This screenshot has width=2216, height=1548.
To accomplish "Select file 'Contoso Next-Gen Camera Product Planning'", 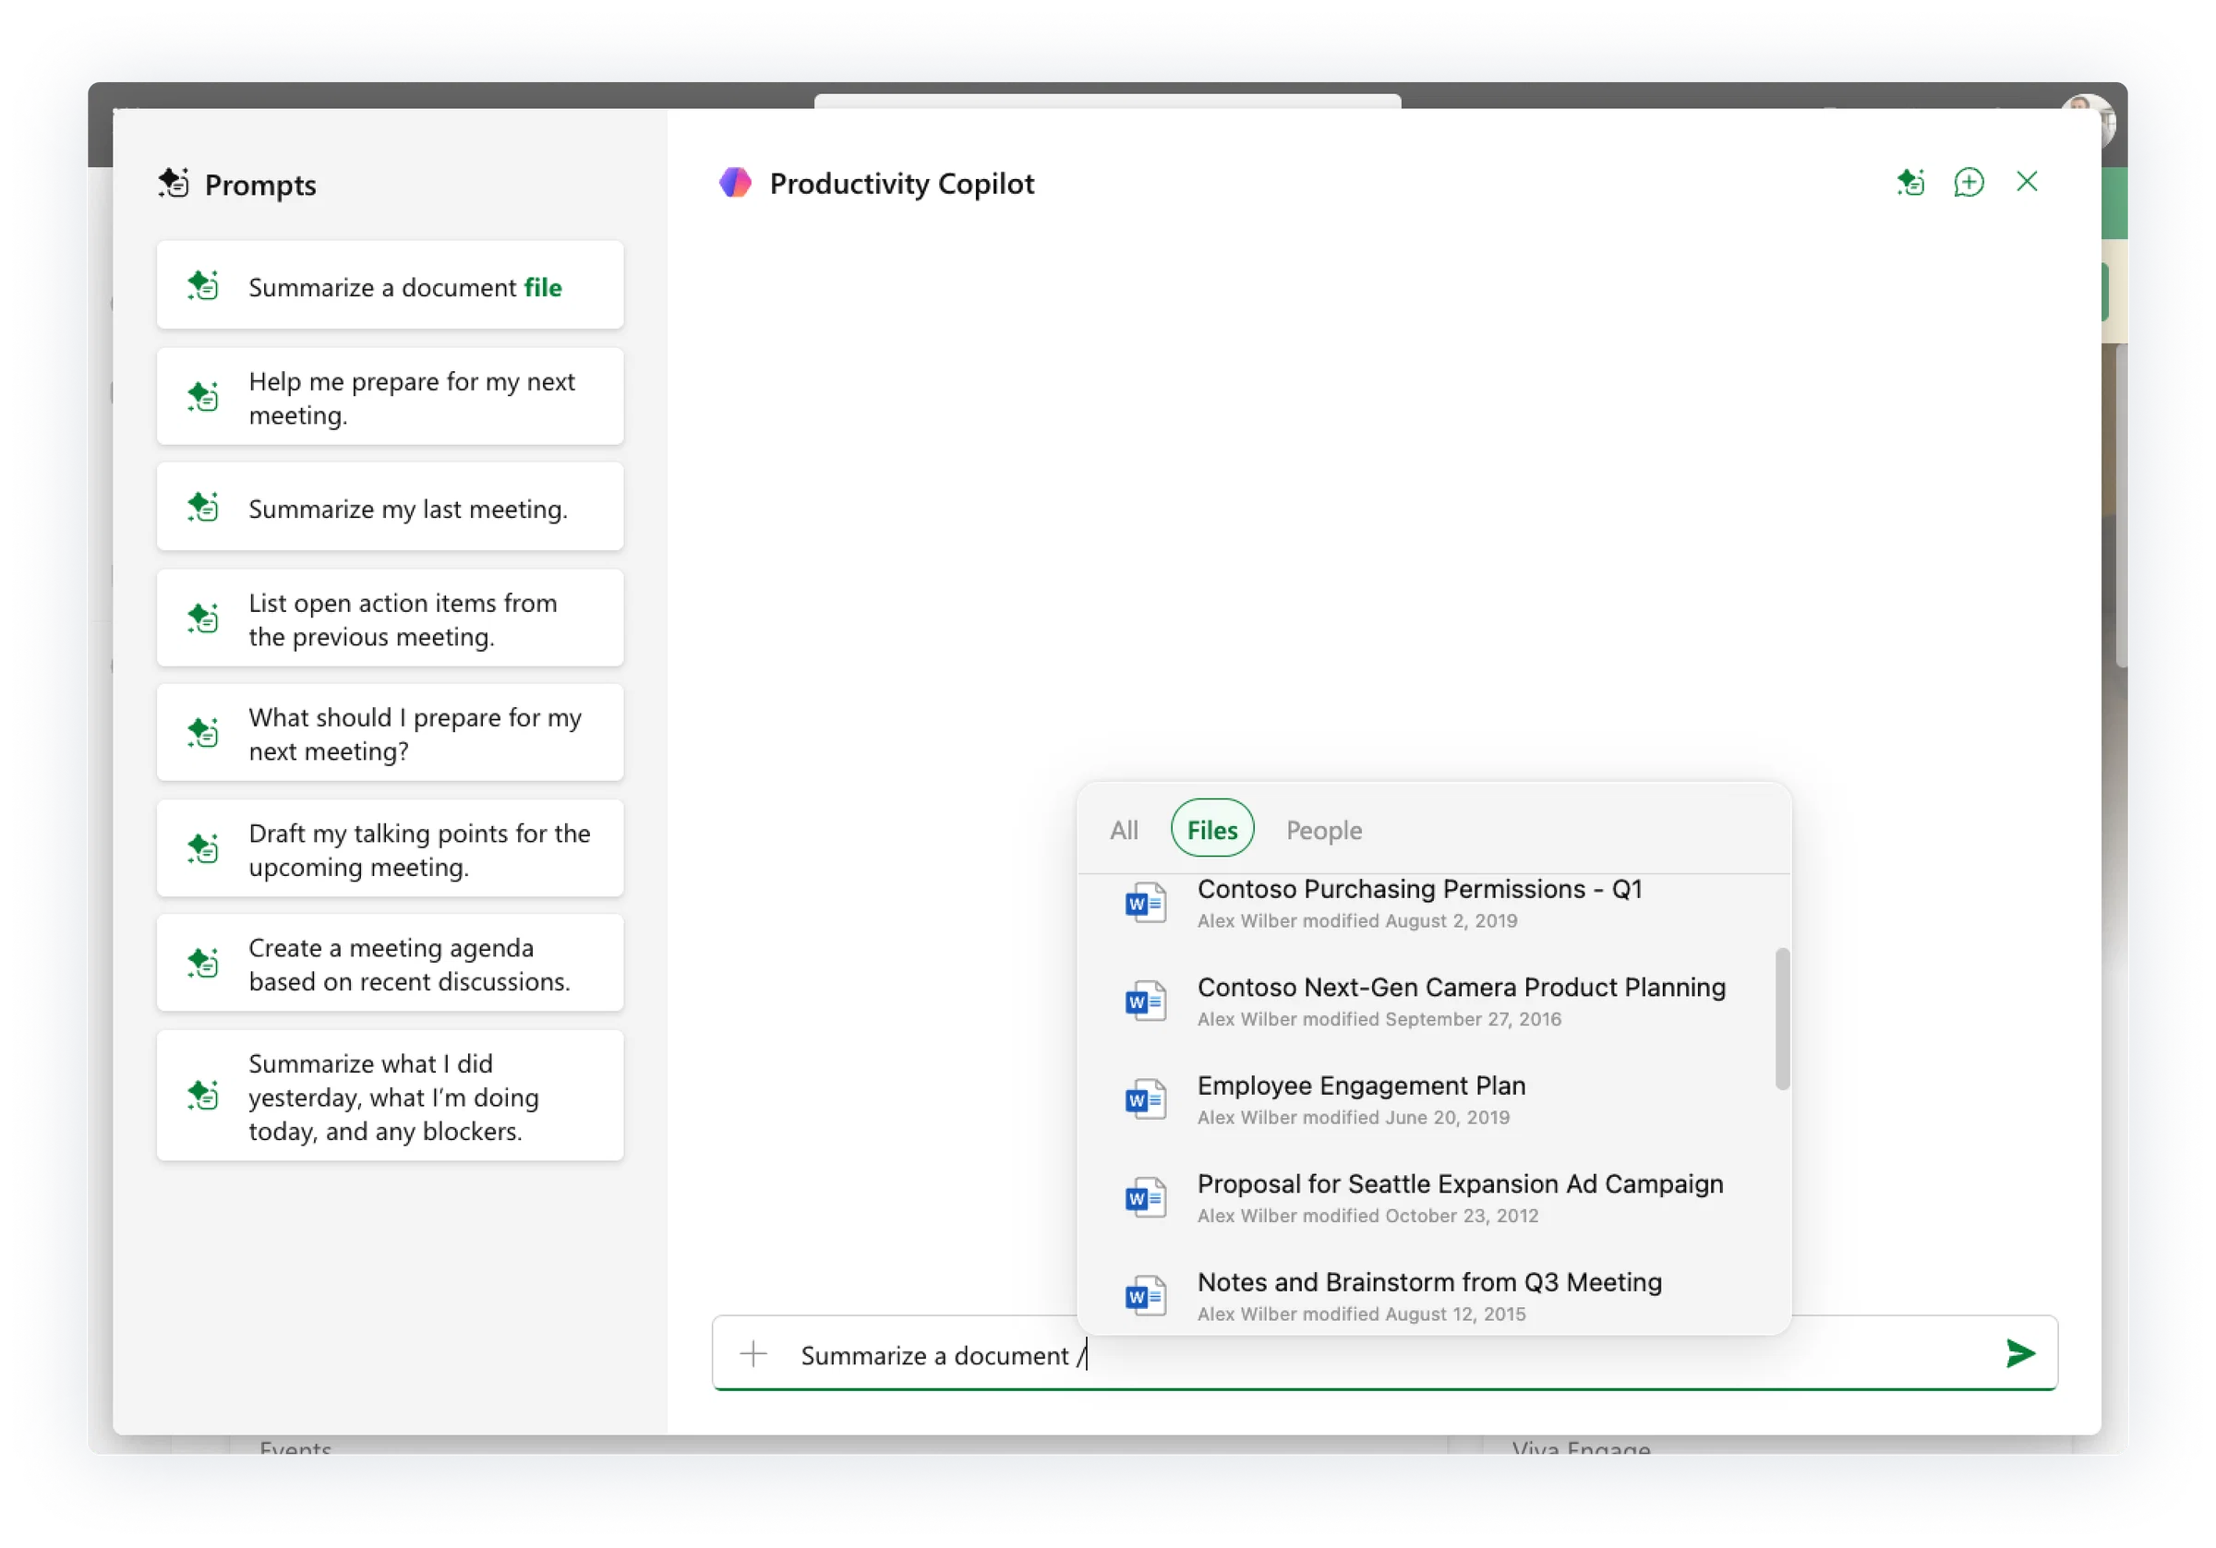I will tap(1427, 1001).
